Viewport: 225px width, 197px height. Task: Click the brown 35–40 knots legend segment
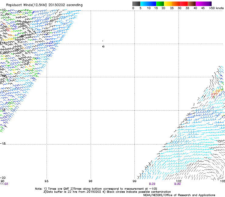coord(192,4)
